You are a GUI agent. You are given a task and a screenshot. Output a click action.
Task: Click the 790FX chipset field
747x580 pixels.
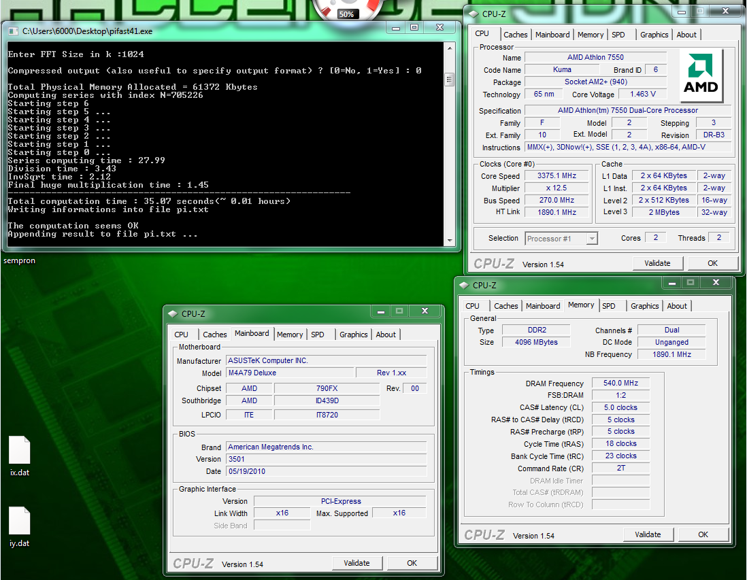[x=327, y=388]
